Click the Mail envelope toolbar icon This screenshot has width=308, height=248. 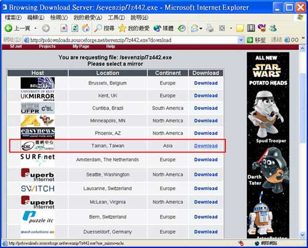(x=195, y=28)
